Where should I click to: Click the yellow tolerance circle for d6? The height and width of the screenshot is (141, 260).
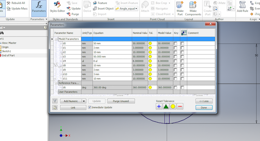[x=150, y=87]
